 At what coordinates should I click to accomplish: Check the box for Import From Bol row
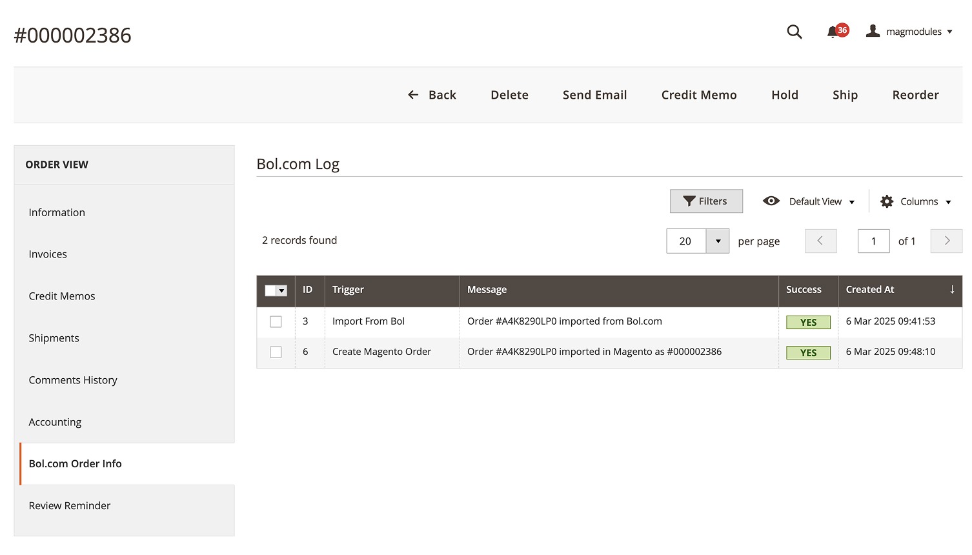pyautogui.click(x=276, y=321)
